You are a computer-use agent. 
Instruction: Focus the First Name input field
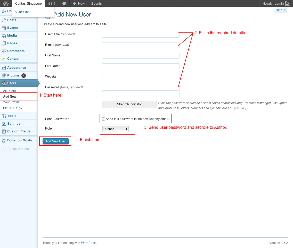(x=141, y=56)
